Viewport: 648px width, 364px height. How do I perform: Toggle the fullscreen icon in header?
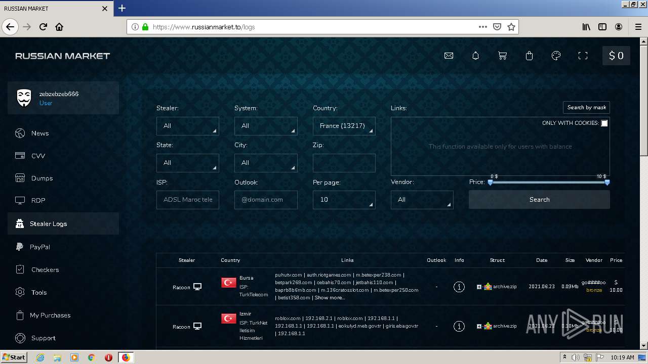click(x=583, y=56)
